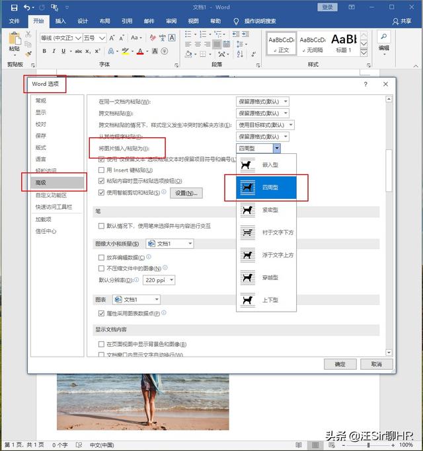Switch to the View ribbon tab
The image size is (423, 451).
pos(194,21)
